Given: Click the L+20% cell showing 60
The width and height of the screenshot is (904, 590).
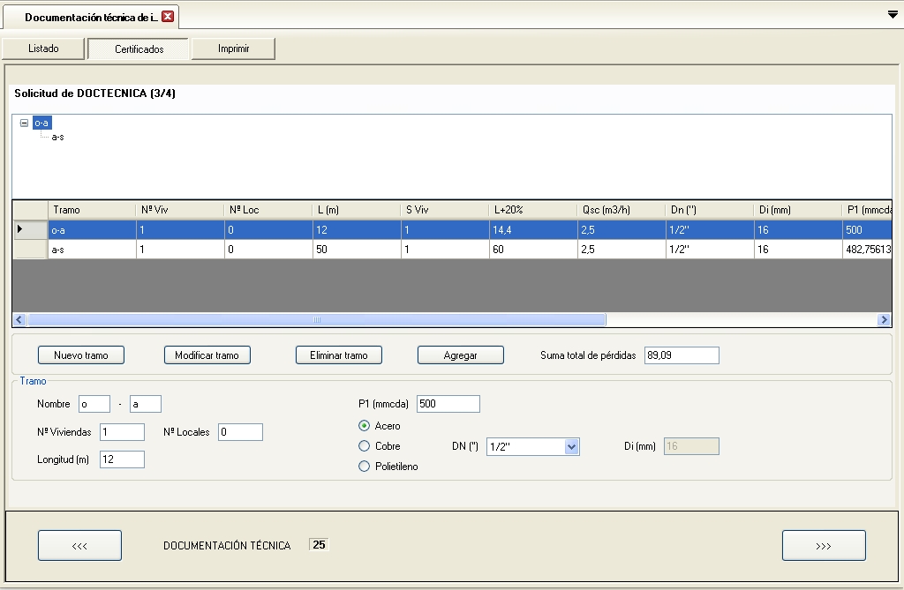Looking at the screenshot, I should (x=532, y=250).
